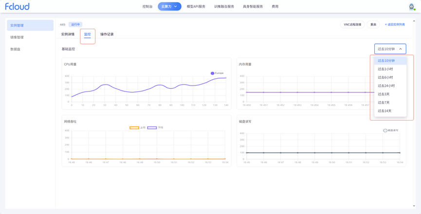Collapse the 过去10分钟 time range selector
This screenshot has height=214, width=421.
390,49
